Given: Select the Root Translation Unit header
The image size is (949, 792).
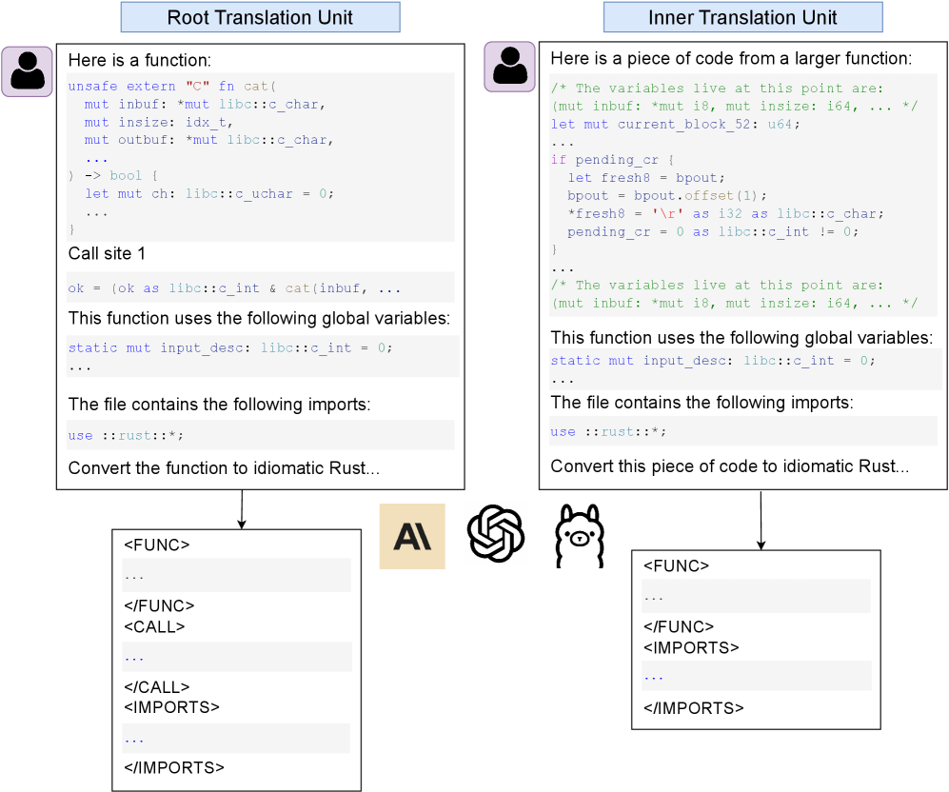Looking at the screenshot, I should tap(260, 17).
